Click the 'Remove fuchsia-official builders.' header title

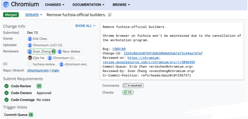coord(76,15)
